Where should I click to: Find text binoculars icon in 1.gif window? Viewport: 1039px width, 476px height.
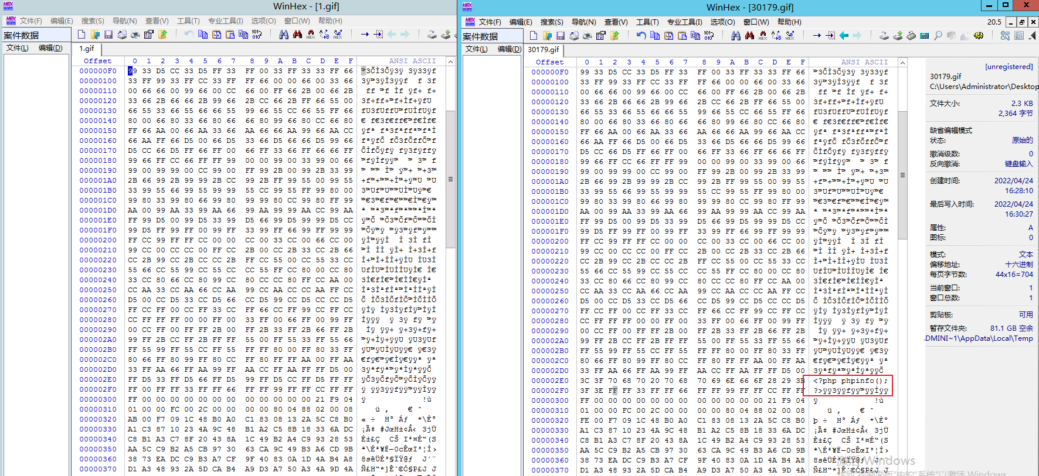284,35
